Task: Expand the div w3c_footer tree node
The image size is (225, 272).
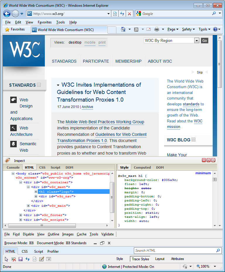Action: tap(21, 215)
